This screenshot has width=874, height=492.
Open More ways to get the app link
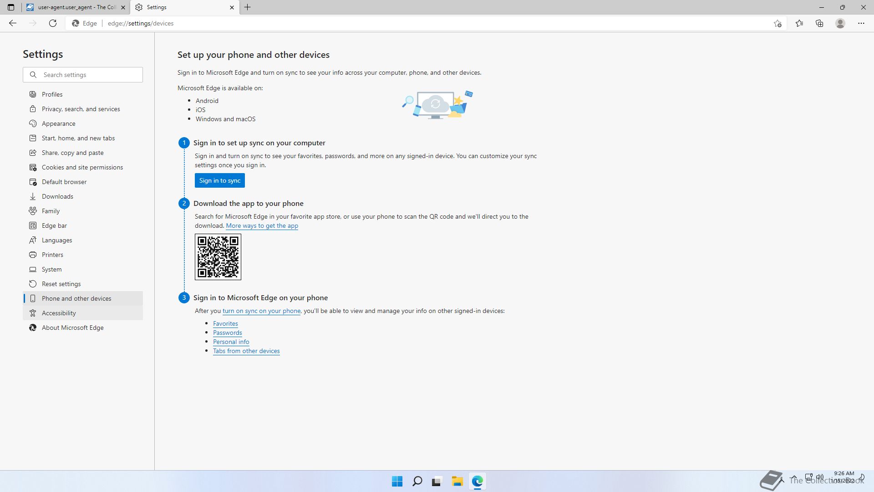click(x=262, y=225)
